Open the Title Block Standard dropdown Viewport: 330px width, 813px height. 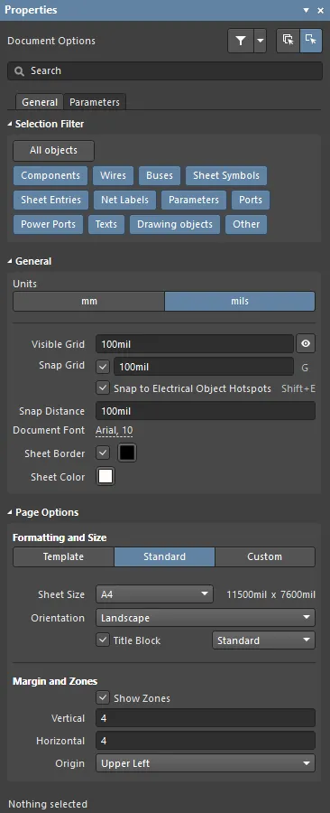pos(263,640)
